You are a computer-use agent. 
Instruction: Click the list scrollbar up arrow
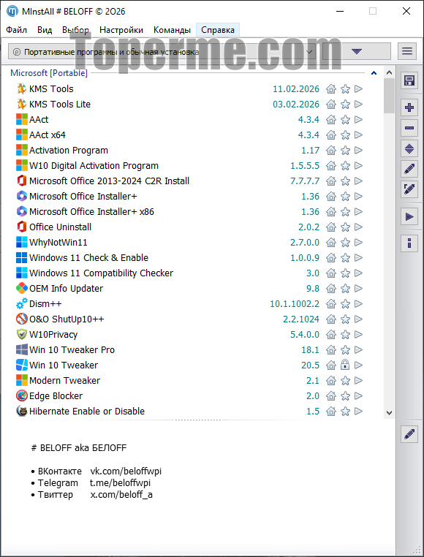tap(389, 73)
